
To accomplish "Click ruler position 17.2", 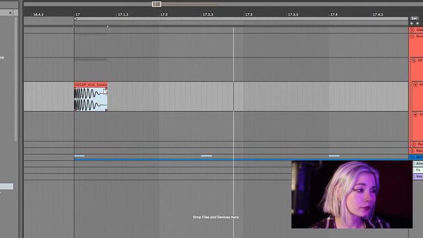I will (164, 15).
